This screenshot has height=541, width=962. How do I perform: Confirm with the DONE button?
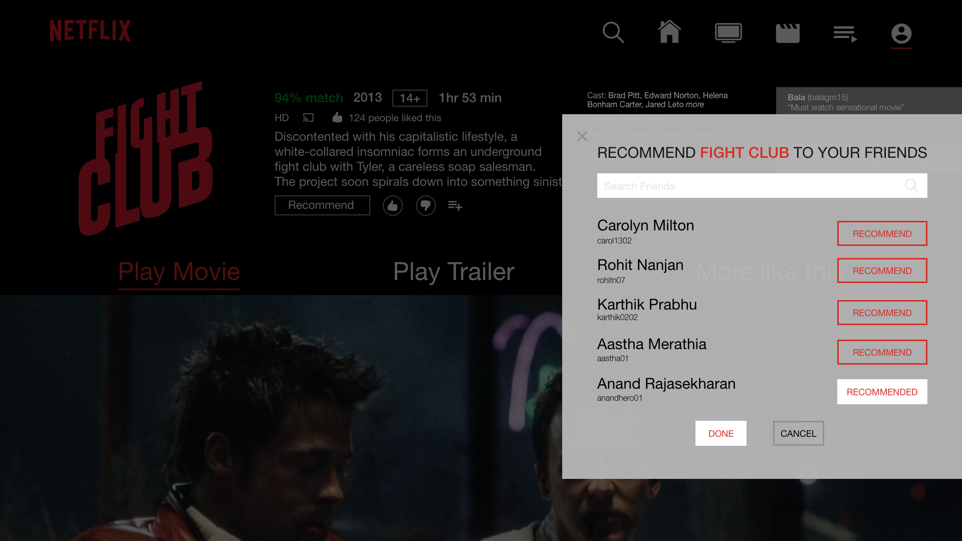pos(721,433)
